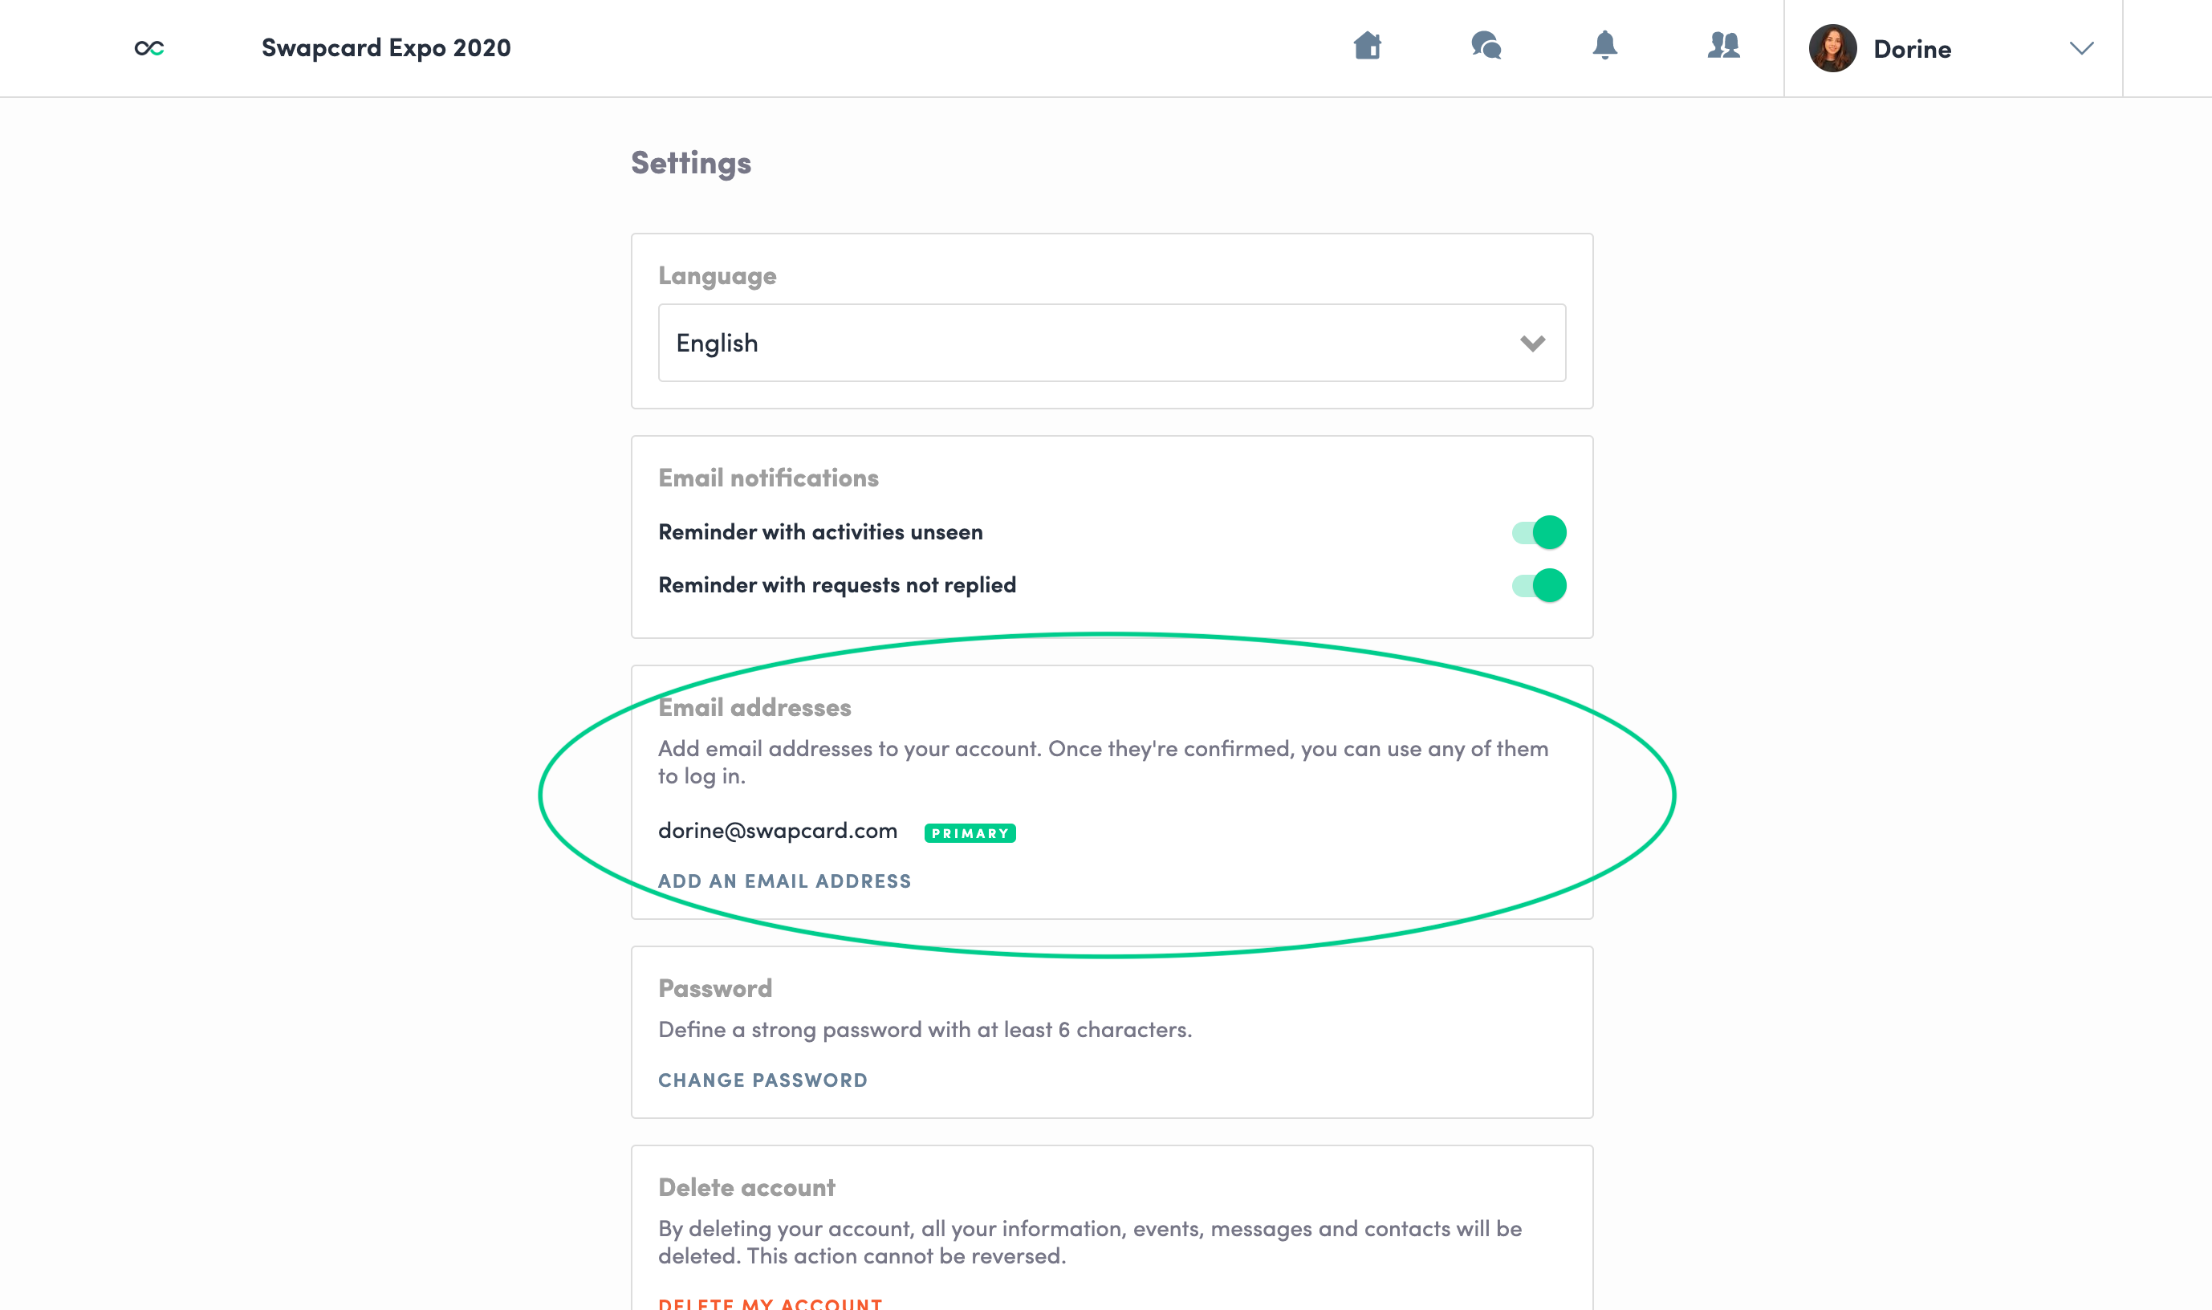
Task: Disable Reminder with requests not replied
Action: (x=1539, y=585)
